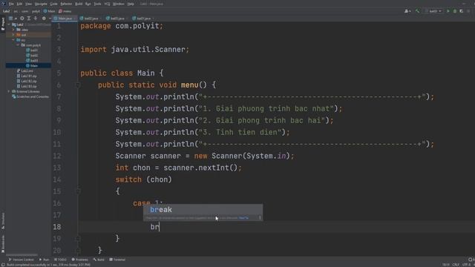The image size is (475, 267).
Task: Open the Edit menu
Action: click(x=19, y=4)
